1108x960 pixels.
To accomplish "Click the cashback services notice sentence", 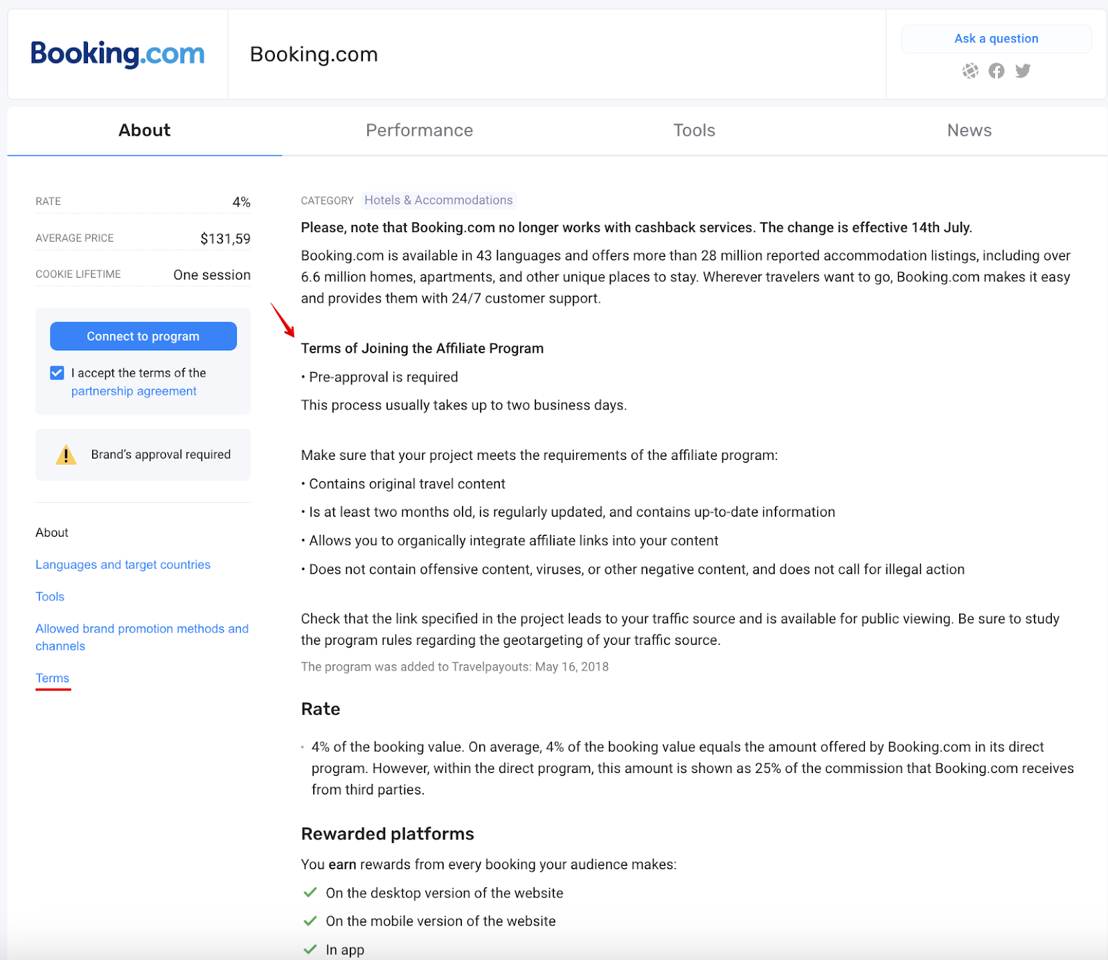I will [x=636, y=228].
